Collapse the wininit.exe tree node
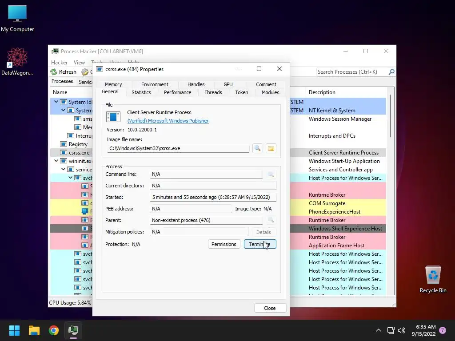 pyautogui.click(x=56, y=161)
